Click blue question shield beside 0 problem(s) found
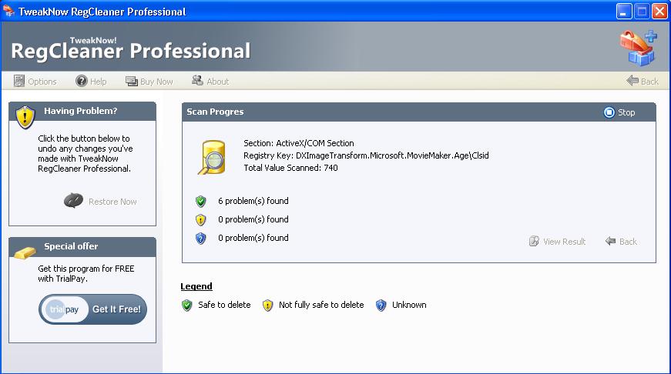 (x=201, y=238)
